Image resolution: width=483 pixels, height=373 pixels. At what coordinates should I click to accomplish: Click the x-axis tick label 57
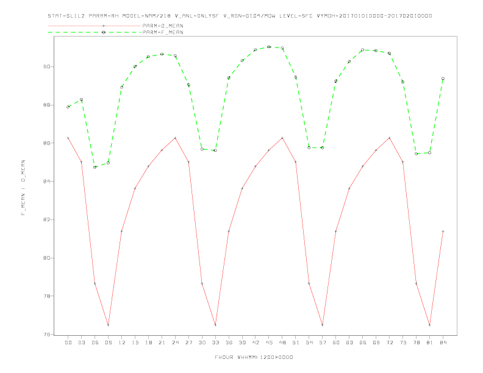pyautogui.click(x=323, y=343)
